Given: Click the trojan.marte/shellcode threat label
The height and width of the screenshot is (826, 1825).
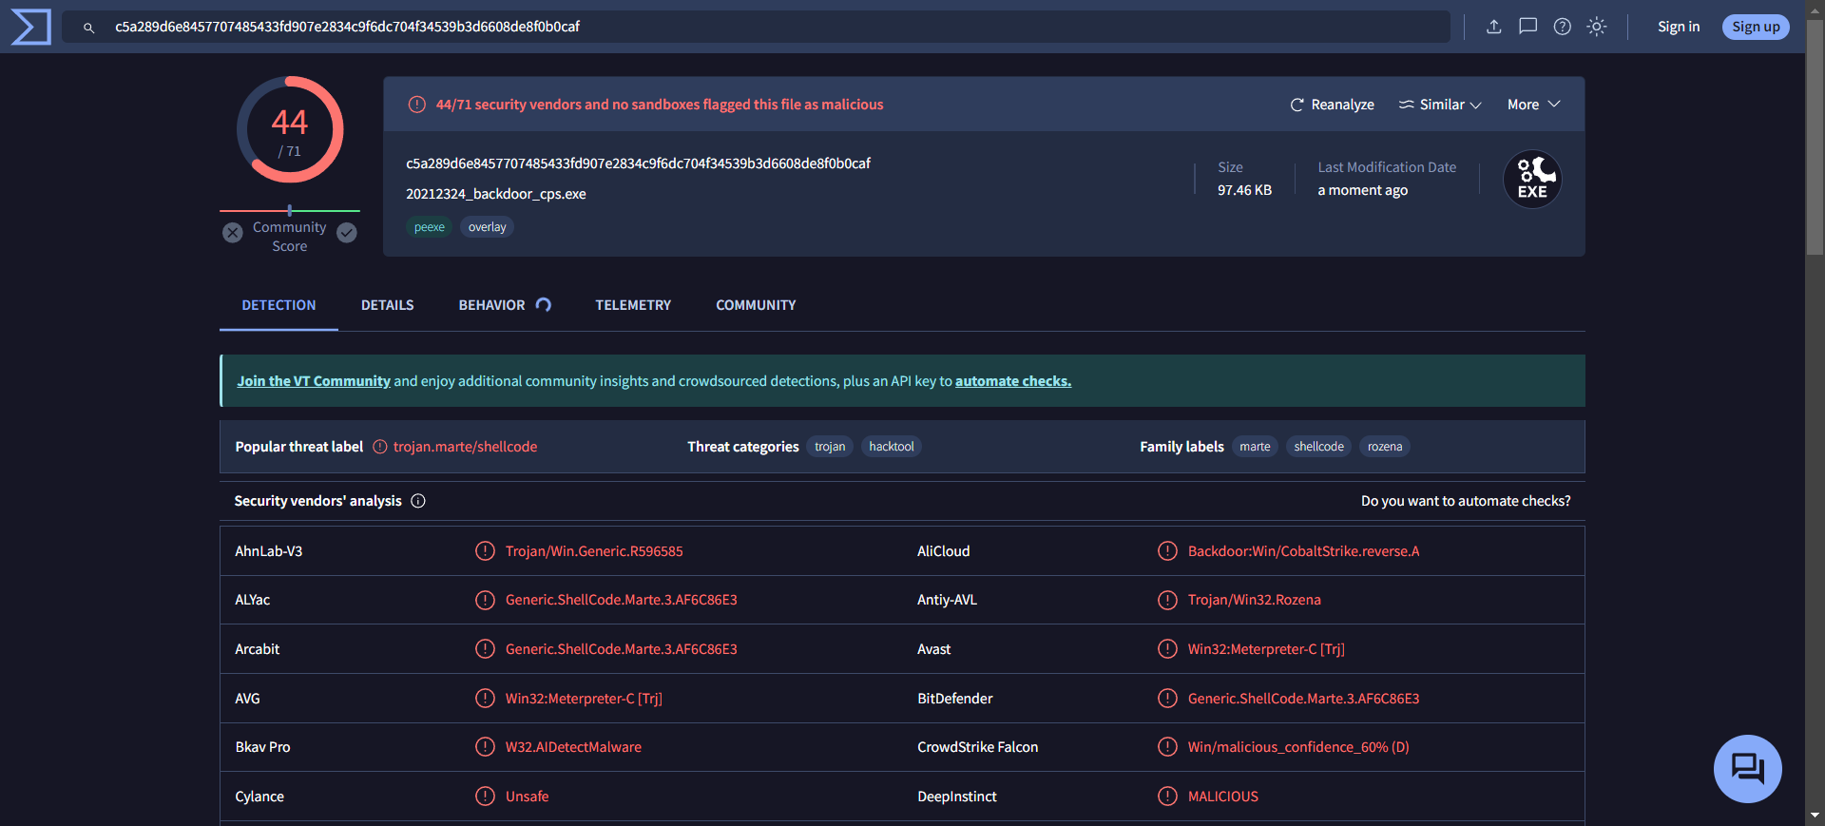Looking at the screenshot, I should pyautogui.click(x=465, y=447).
